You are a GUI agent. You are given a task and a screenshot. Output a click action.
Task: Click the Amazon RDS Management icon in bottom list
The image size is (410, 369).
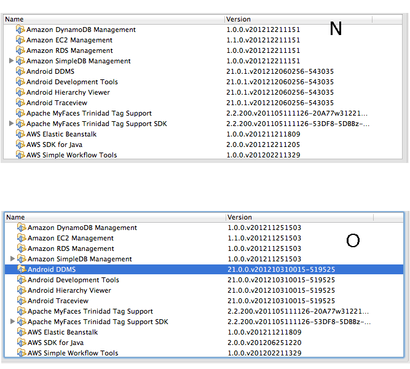22,248
